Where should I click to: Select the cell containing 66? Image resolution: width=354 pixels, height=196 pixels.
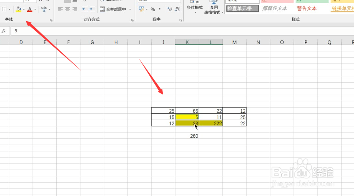187,111
